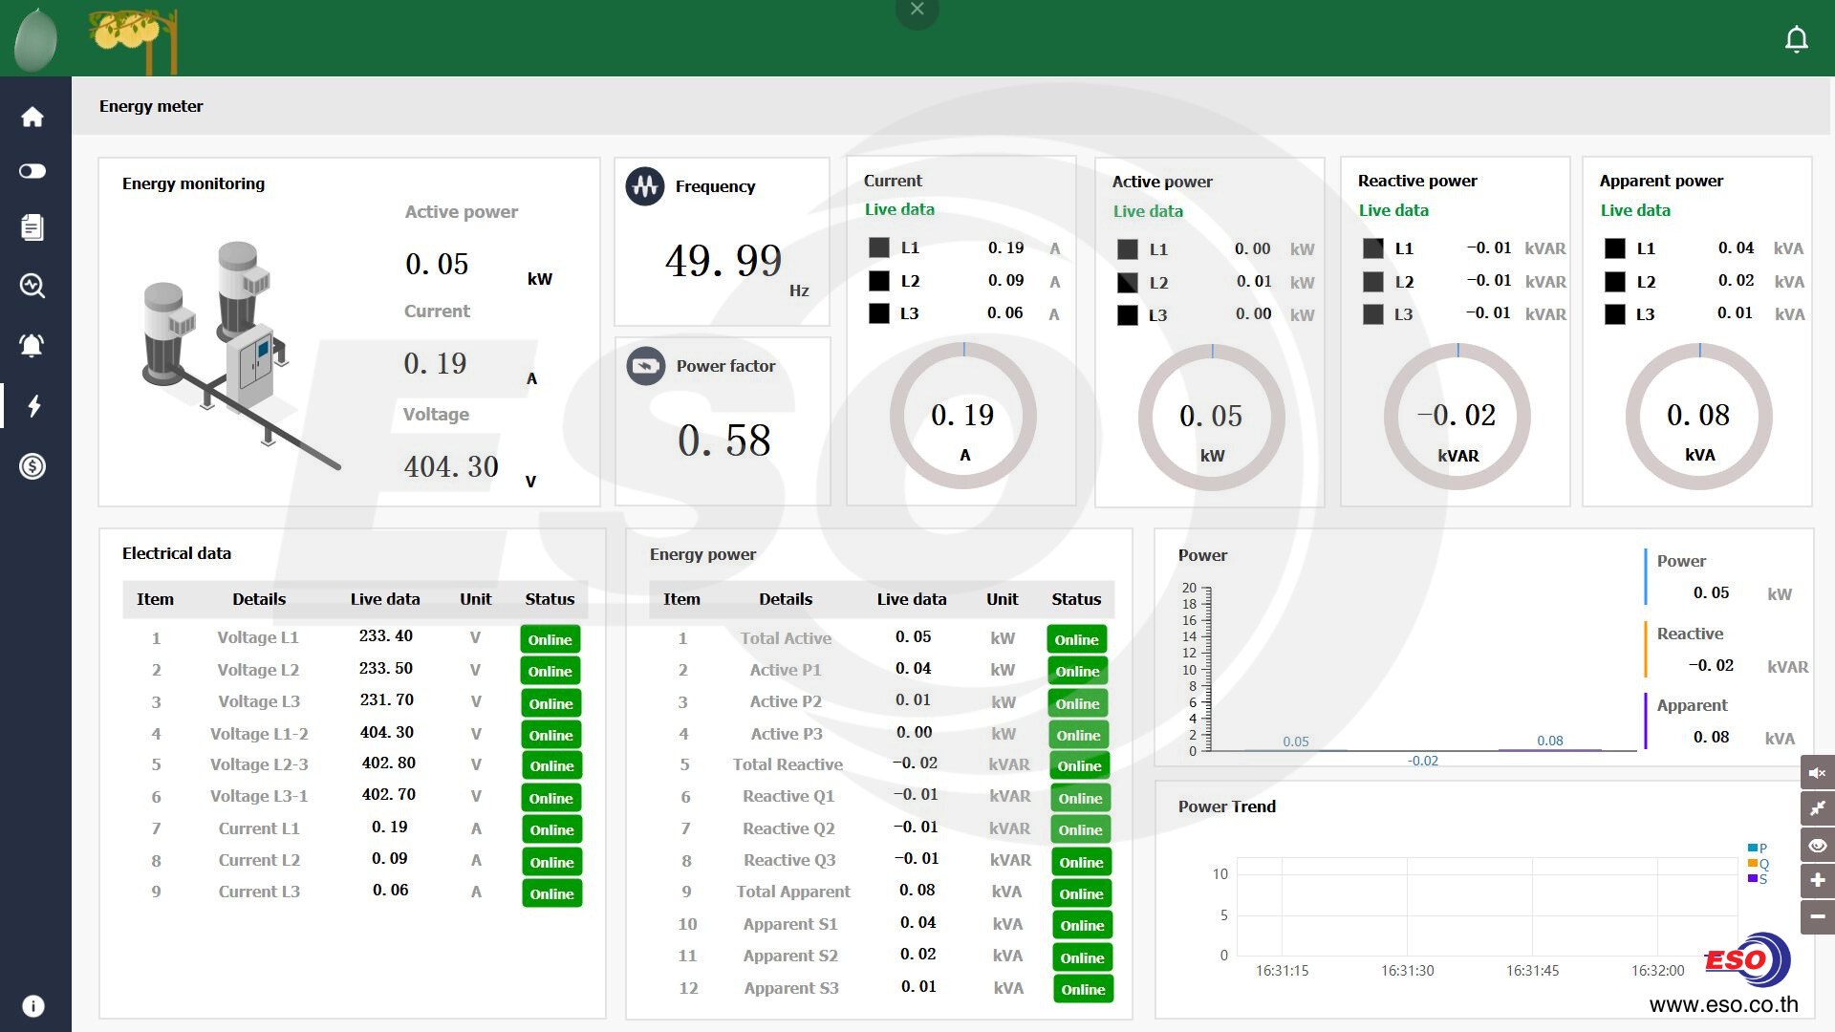Click Online status for Total Reactive row
1835x1032 pixels.
click(1079, 766)
